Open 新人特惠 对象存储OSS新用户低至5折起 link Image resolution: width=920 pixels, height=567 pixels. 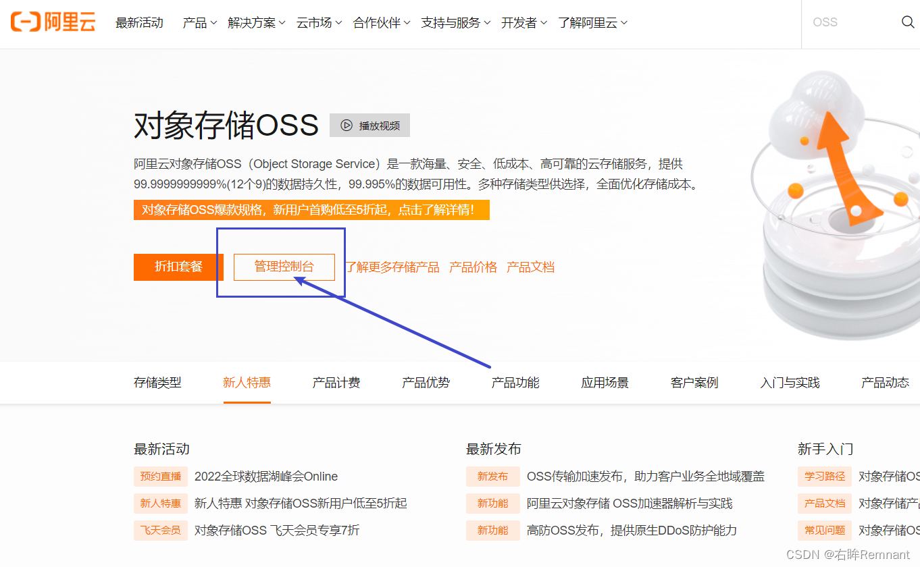click(x=301, y=504)
